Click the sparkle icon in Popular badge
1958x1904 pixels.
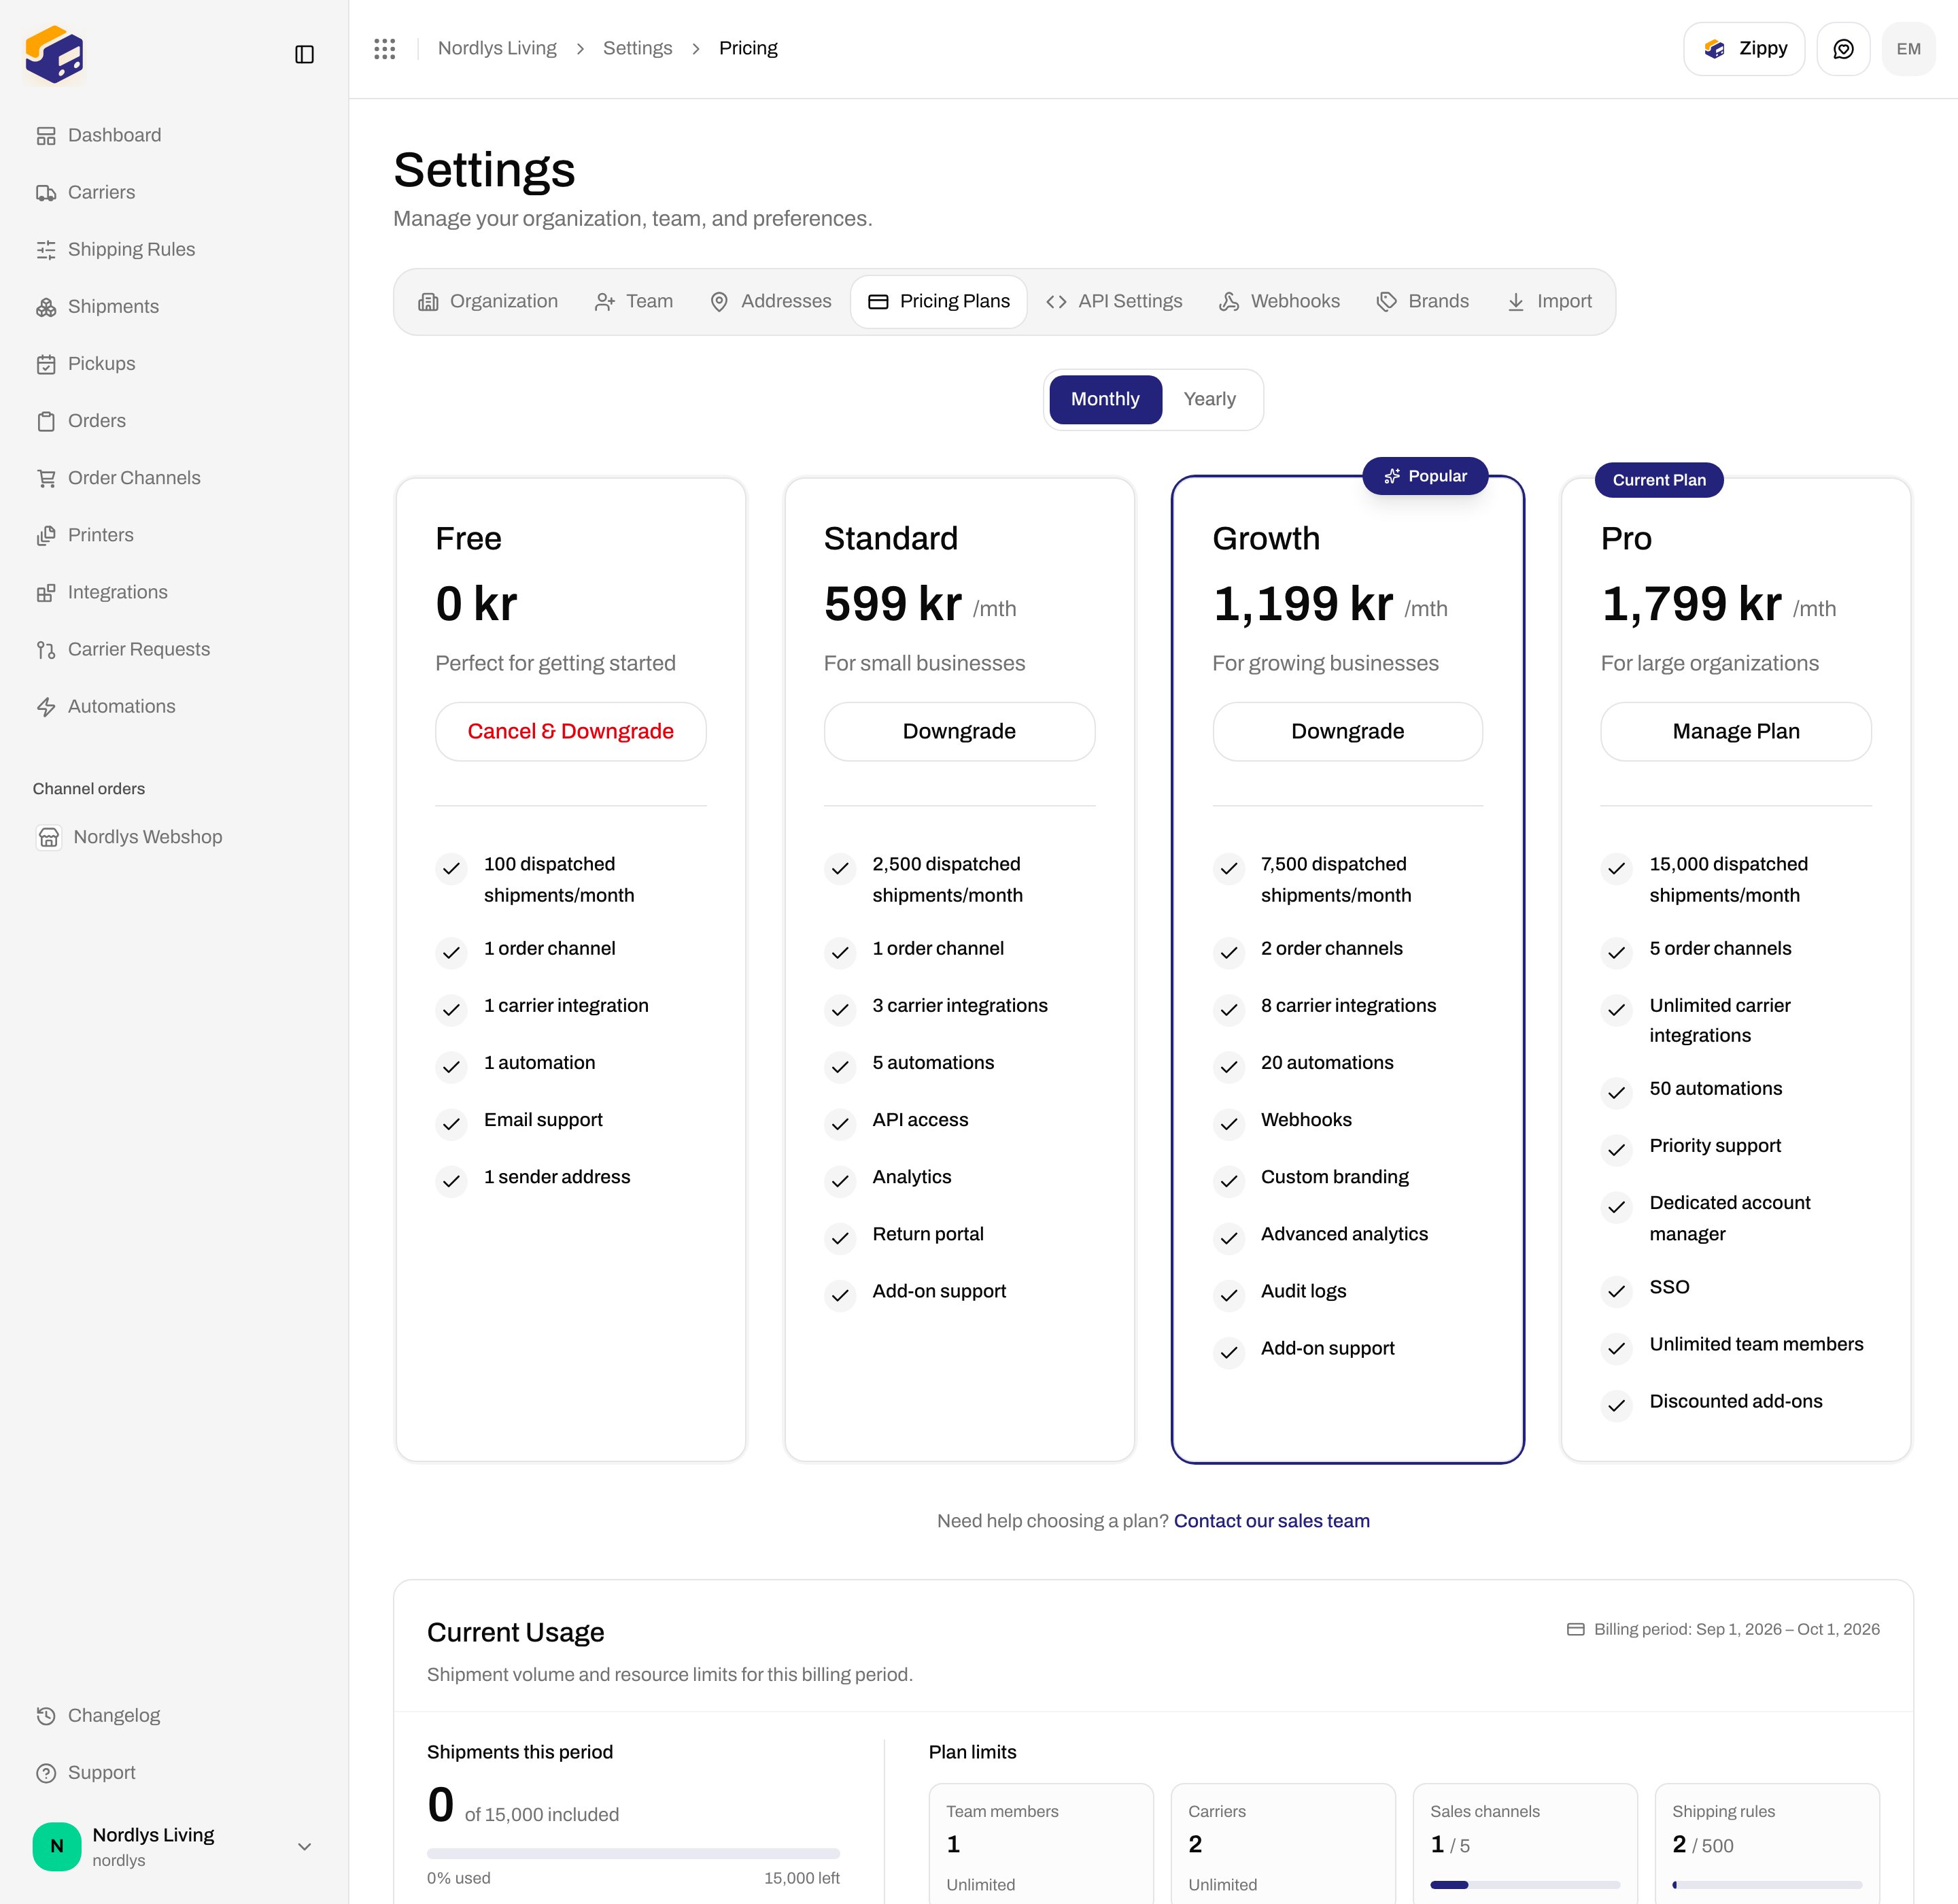pos(1392,476)
